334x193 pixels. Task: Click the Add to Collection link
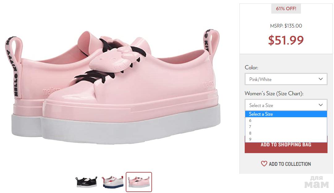click(290, 164)
